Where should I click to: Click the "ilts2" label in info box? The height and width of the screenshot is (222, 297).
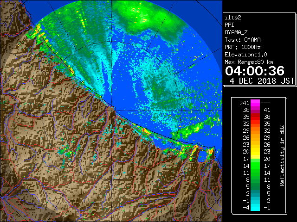pyautogui.click(x=233, y=18)
